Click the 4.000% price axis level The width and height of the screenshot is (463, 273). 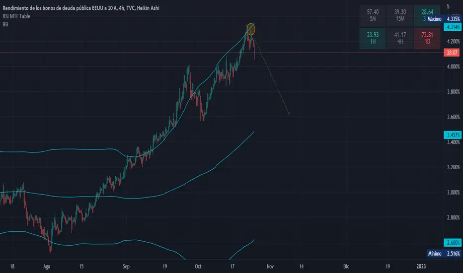453,67
